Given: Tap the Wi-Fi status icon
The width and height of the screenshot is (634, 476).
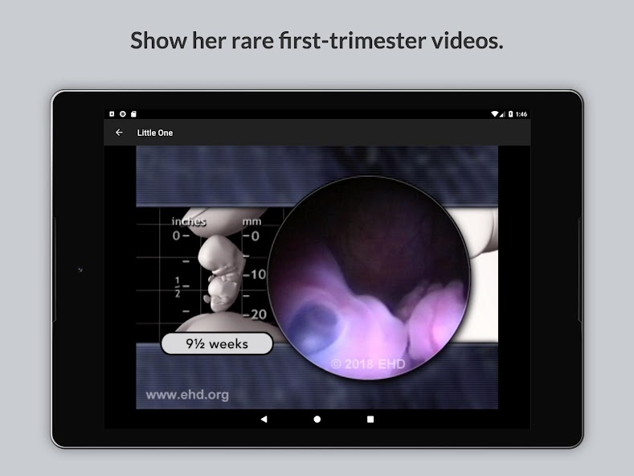Looking at the screenshot, I should [x=494, y=114].
